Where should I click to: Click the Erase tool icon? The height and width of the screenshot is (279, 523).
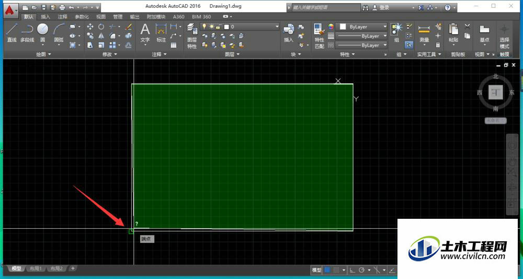[128, 27]
